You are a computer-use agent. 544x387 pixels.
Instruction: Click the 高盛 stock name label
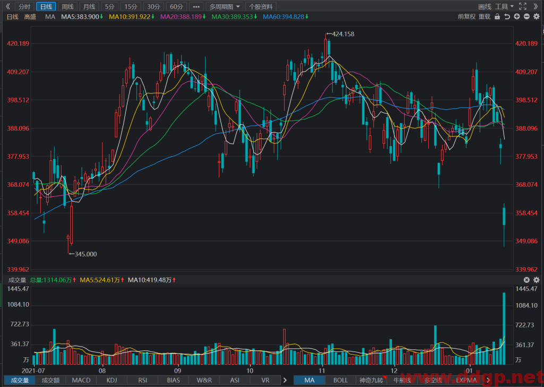point(30,16)
